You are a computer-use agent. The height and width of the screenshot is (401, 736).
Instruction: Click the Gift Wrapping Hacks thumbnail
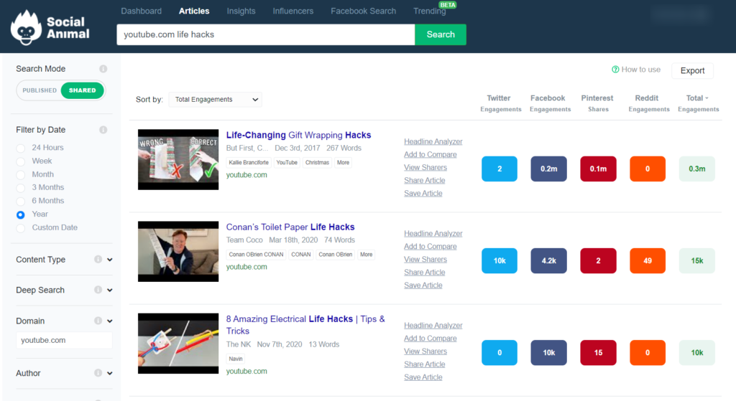click(178, 159)
